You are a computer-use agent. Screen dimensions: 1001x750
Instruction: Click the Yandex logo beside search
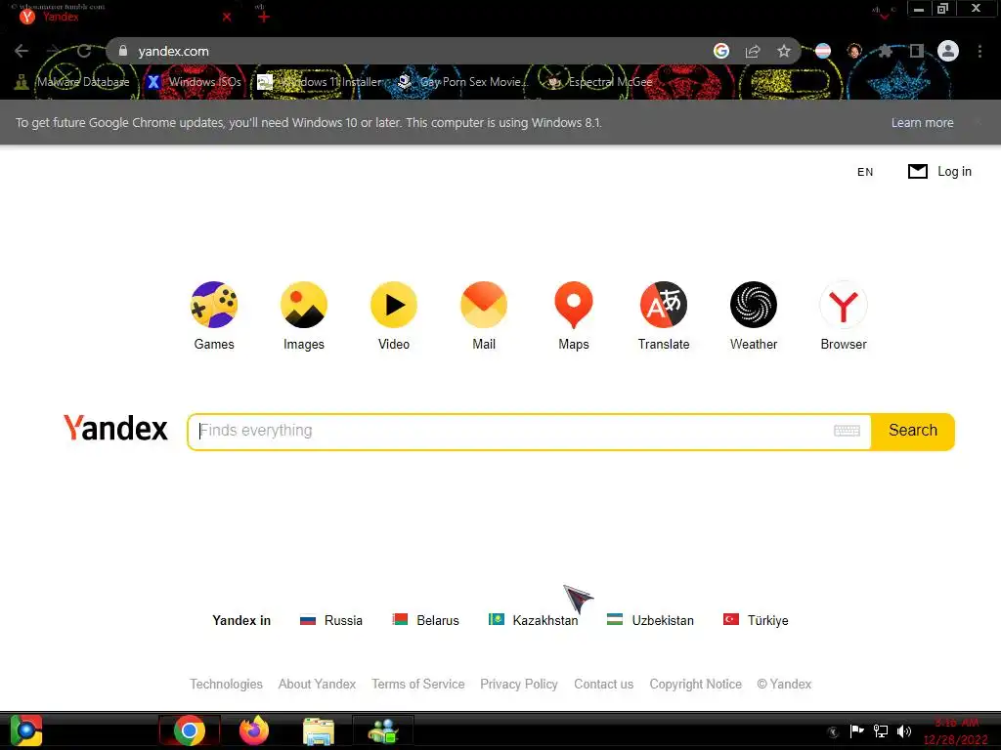click(115, 428)
